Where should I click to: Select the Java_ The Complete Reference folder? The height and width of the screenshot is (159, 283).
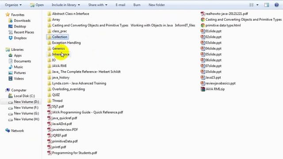[84, 72]
